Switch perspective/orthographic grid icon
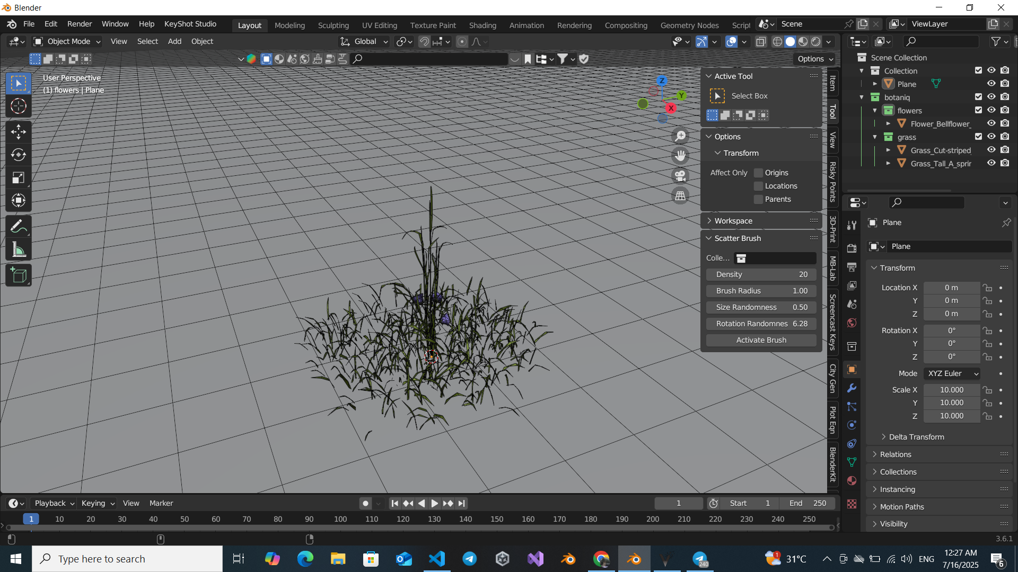 (680, 196)
